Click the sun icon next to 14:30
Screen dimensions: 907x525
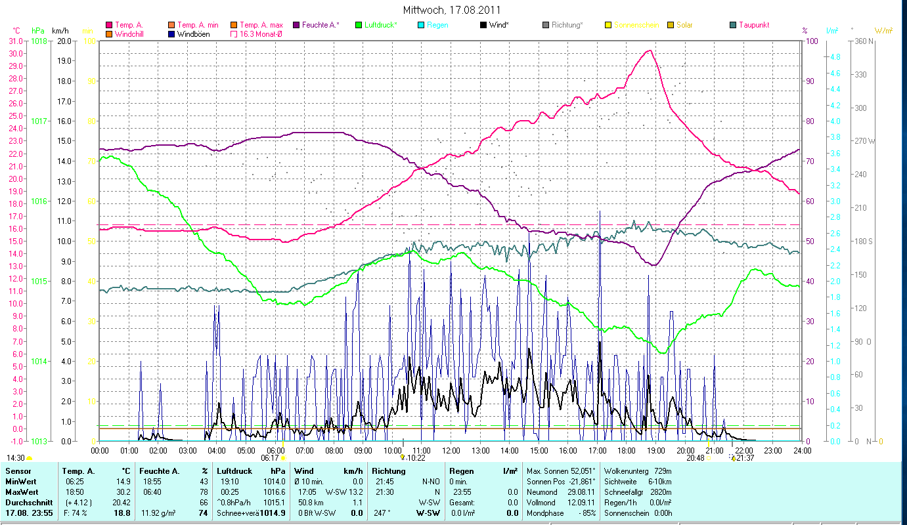click(x=29, y=458)
